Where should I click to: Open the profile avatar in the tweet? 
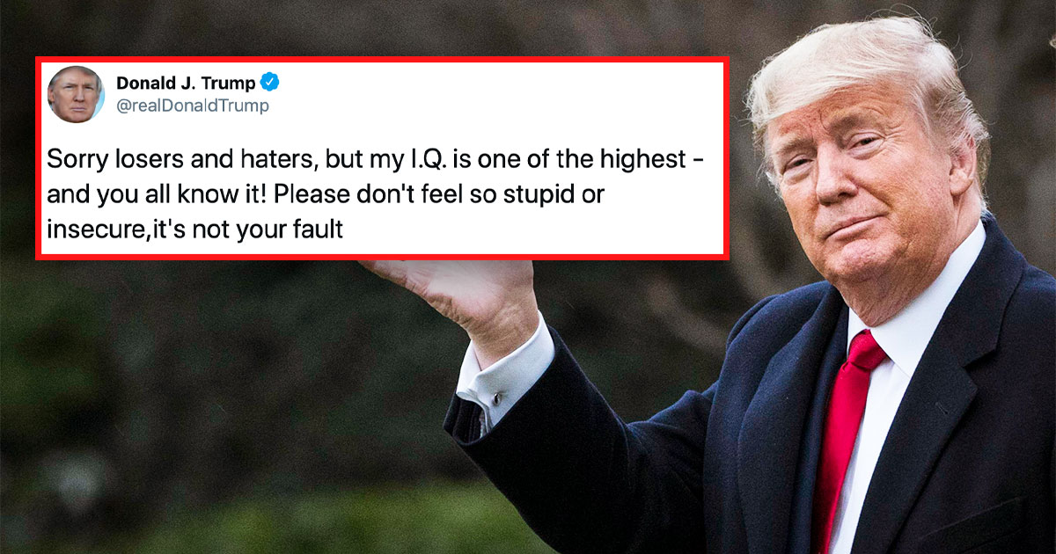click(75, 94)
